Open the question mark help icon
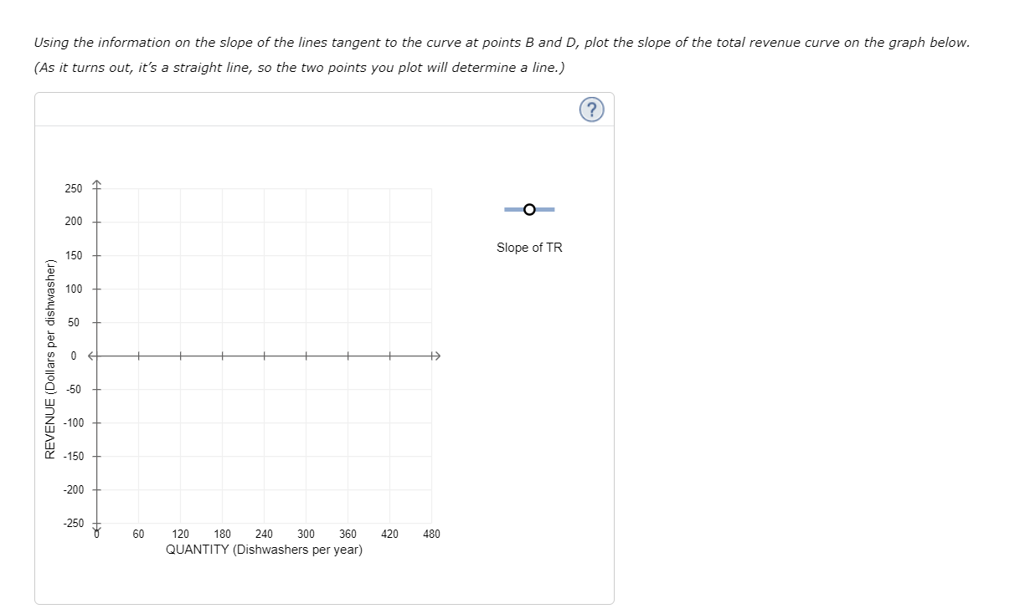The height and width of the screenshot is (609, 1025). pos(591,109)
